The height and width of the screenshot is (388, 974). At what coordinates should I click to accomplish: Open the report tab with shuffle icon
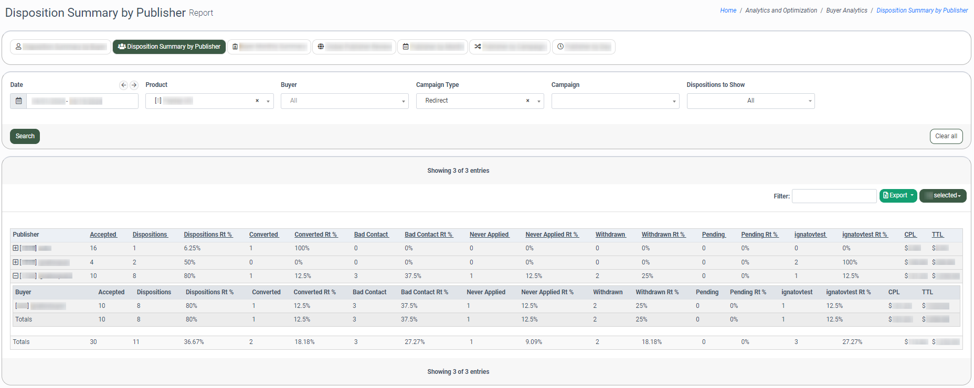point(509,47)
